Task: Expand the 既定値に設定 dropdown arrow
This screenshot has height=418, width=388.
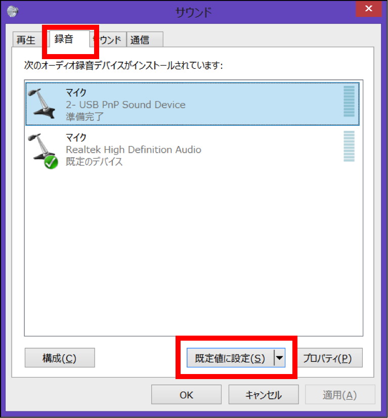Action: 280,358
